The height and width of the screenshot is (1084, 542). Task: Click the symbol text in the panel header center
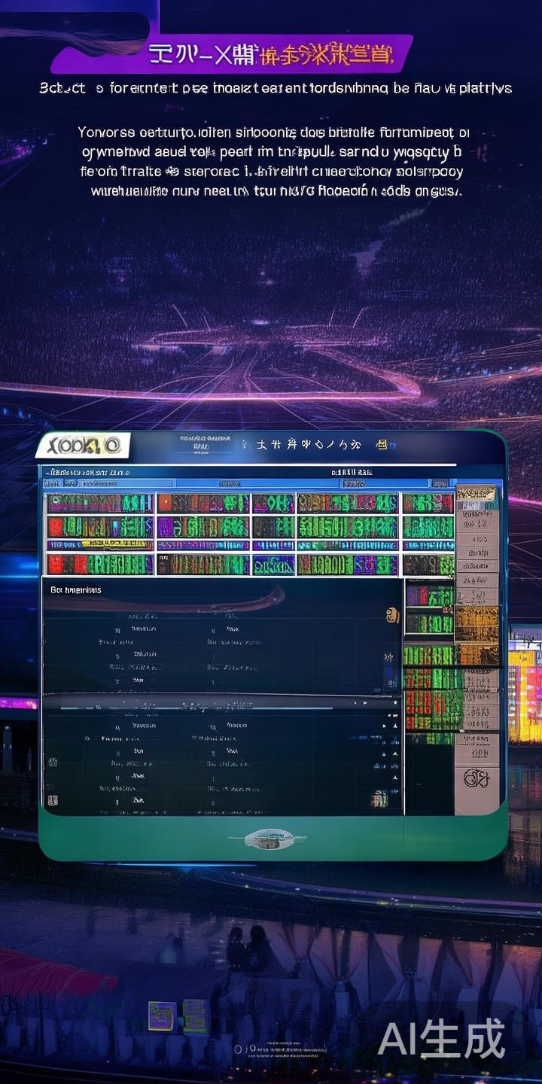click(309, 445)
